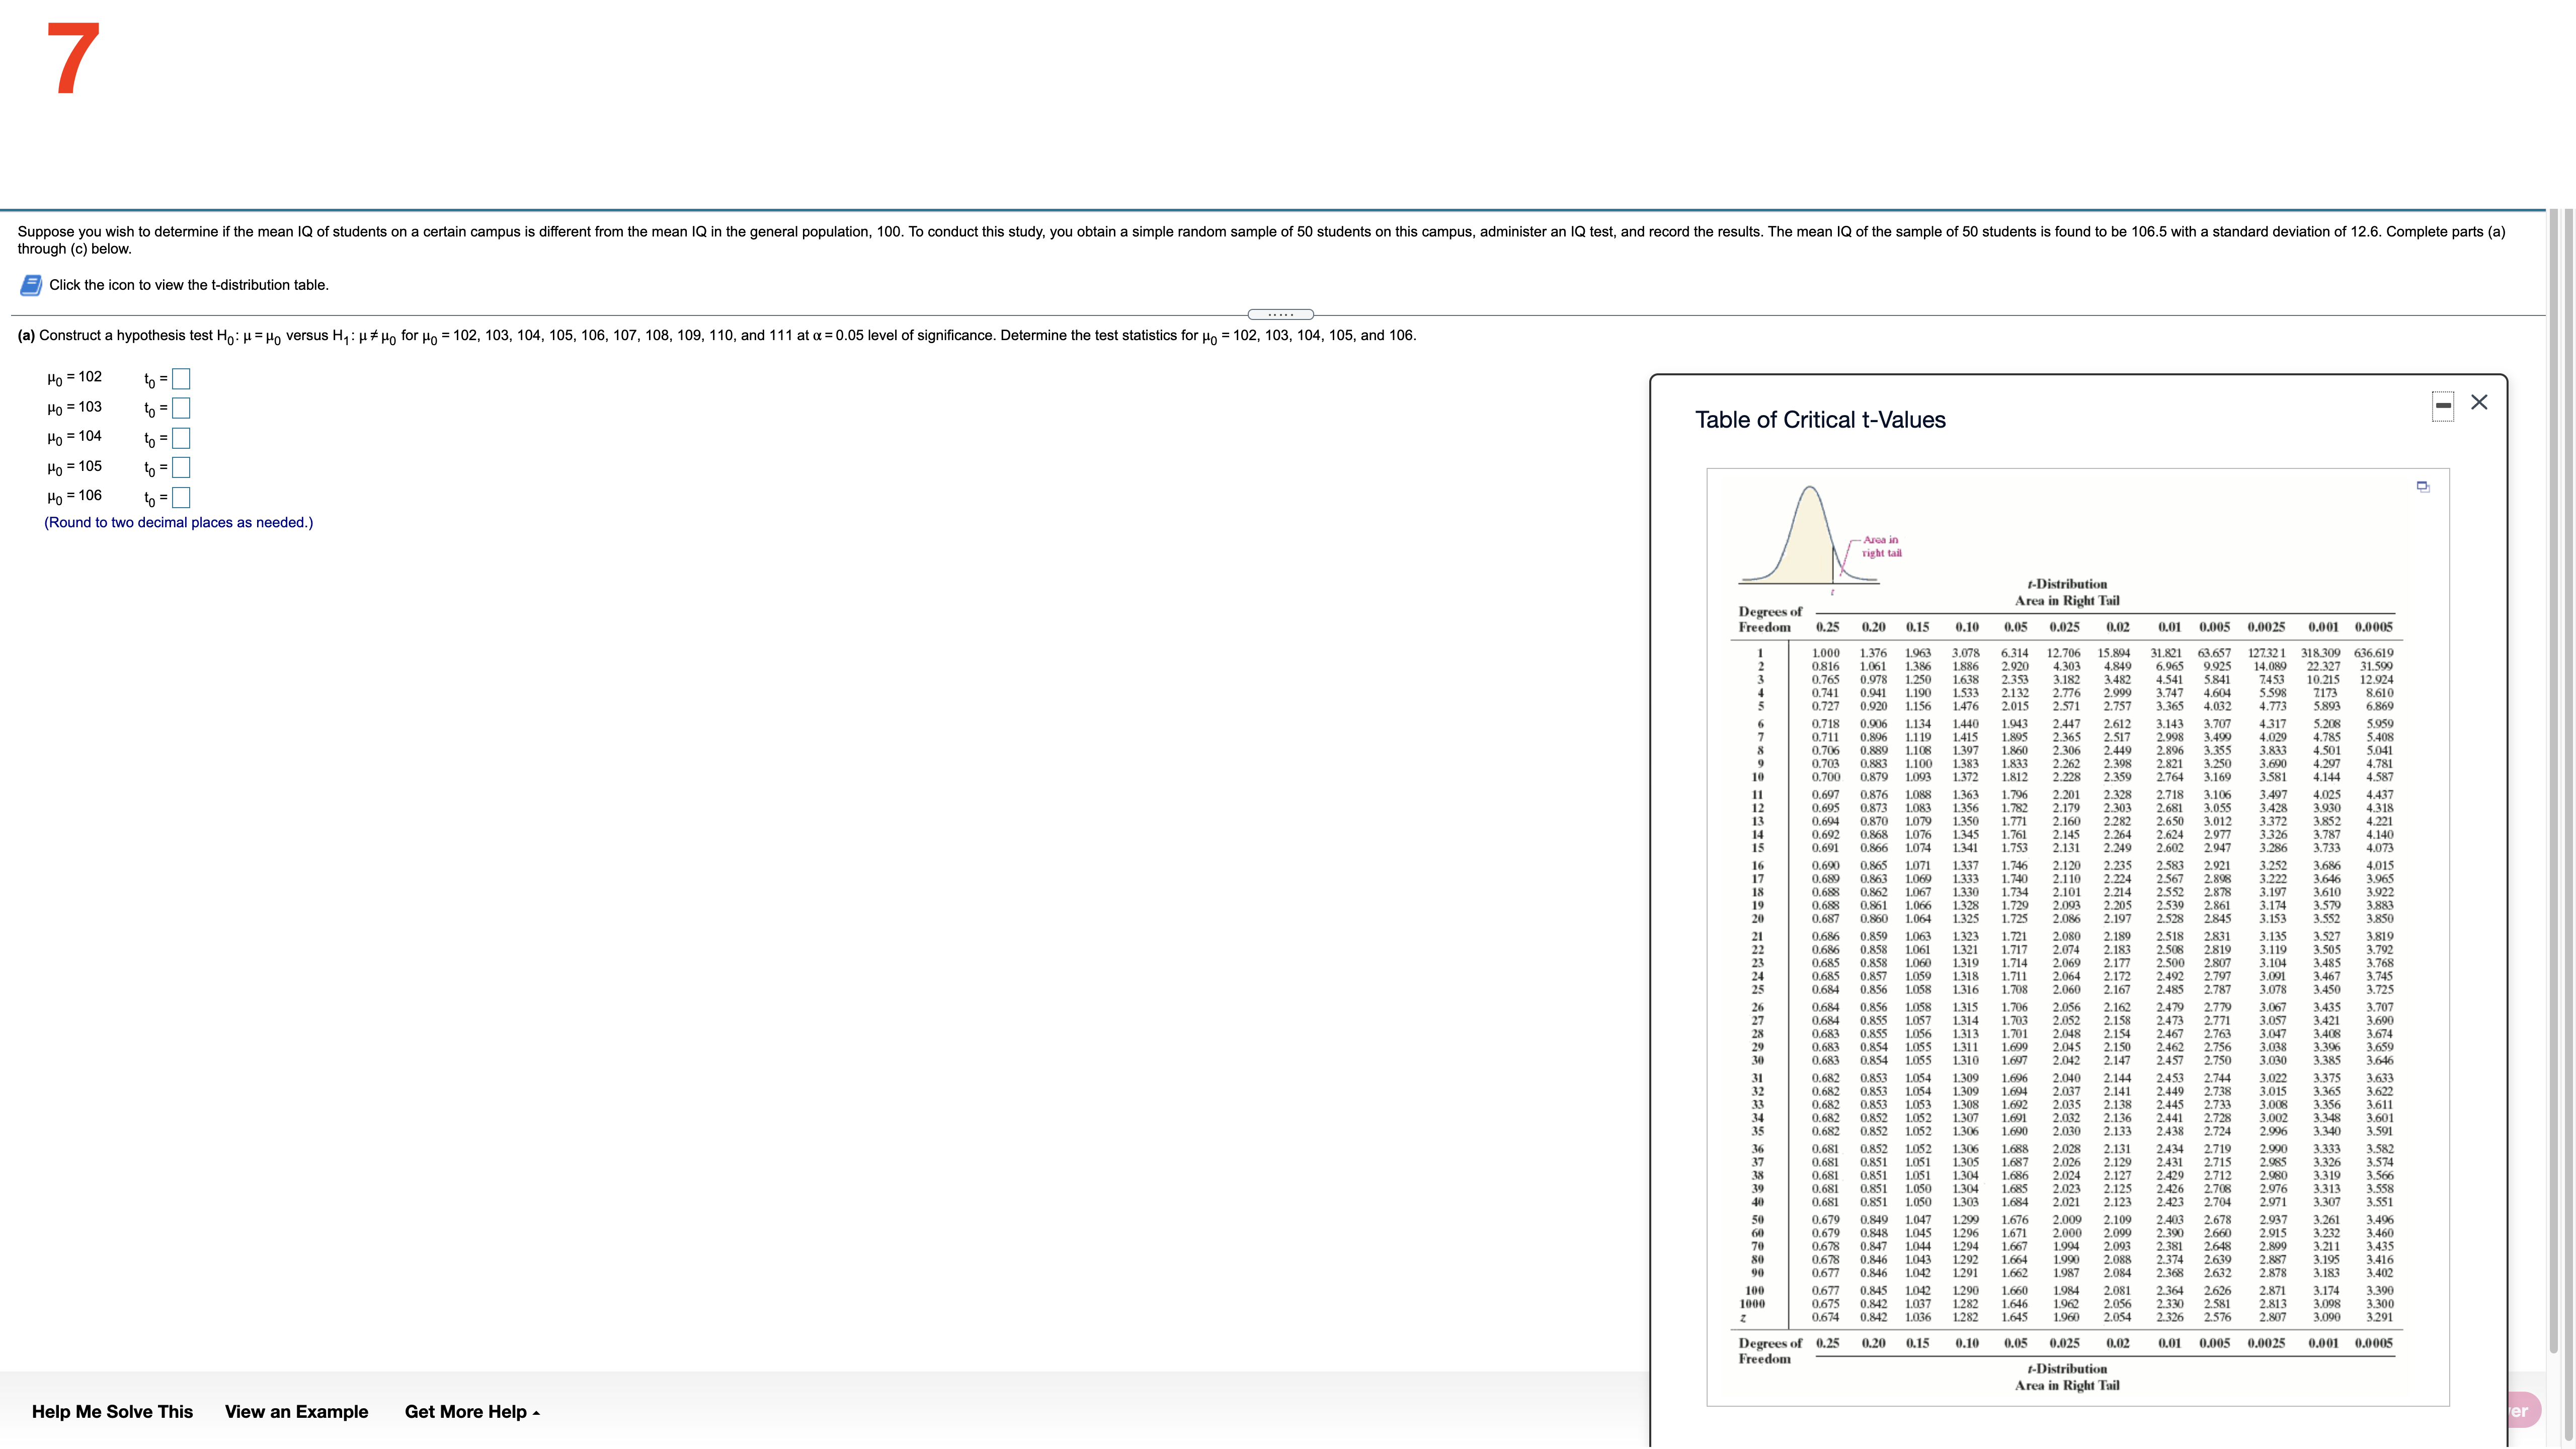Close the Table of Critical t-Values popup
The height and width of the screenshot is (1449, 2576).
coord(2479,402)
